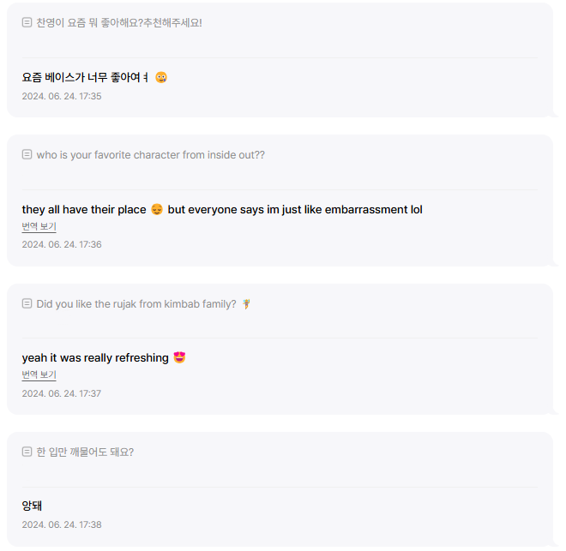This screenshot has height=551, width=566.
Task: Click the timestamp 2024. 06. 24. 17:36
Action: (x=62, y=244)
